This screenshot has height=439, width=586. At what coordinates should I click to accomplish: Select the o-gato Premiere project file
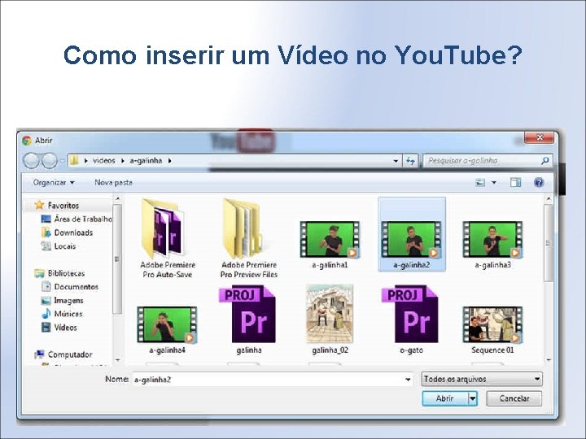point(411,320)
